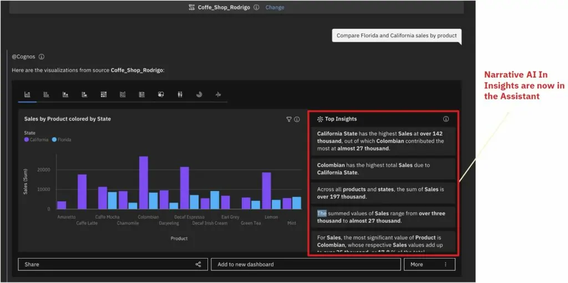This screenshot has width=568, height=283.
Task: Select the heat map visualization icon
Action: click(104, 94)
